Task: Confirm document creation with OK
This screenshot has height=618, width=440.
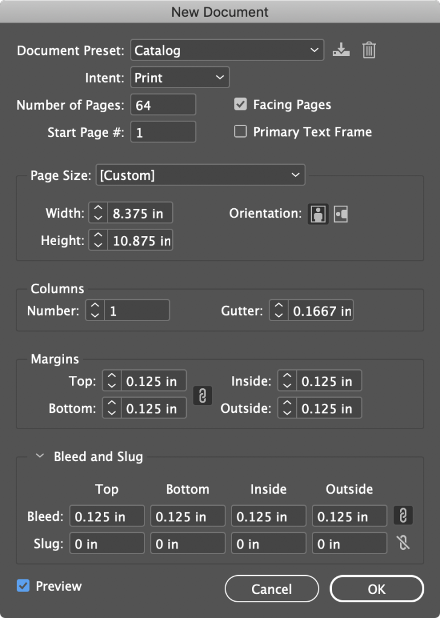Action: coord(376,588)
